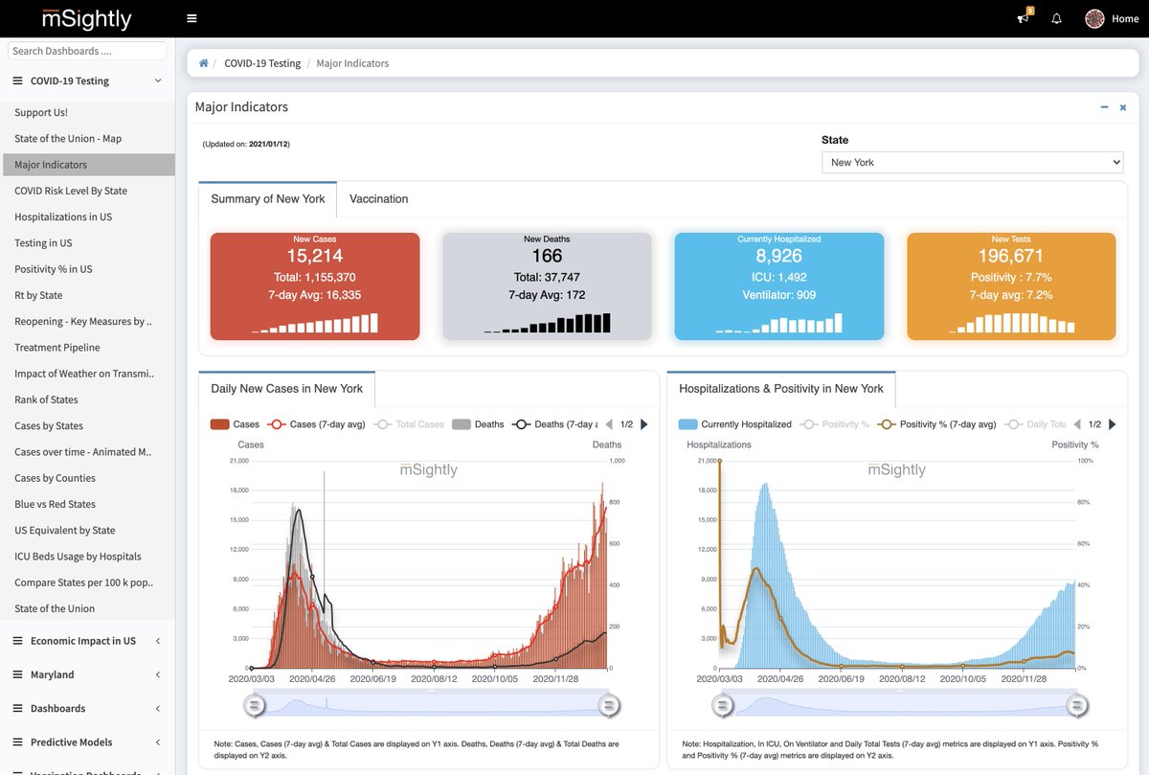Viewport: 1149px width, 775px height.
Task: Grab right range handle of hospitalizations chart
Action: 1077,705
